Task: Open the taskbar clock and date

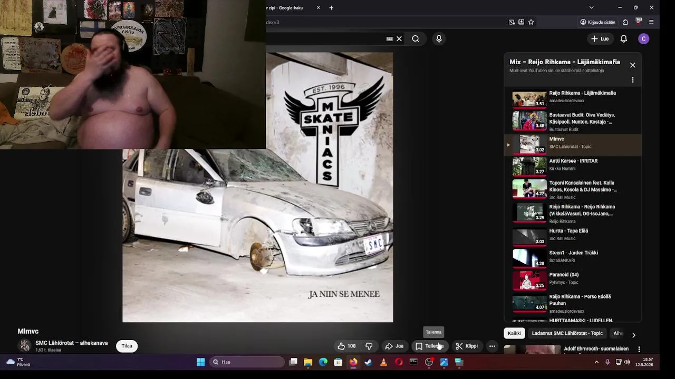Action: [644, 362]
